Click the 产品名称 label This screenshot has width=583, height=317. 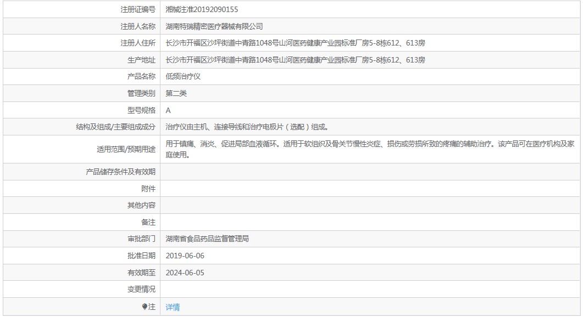pyautogui.click(x=141, y=76)
